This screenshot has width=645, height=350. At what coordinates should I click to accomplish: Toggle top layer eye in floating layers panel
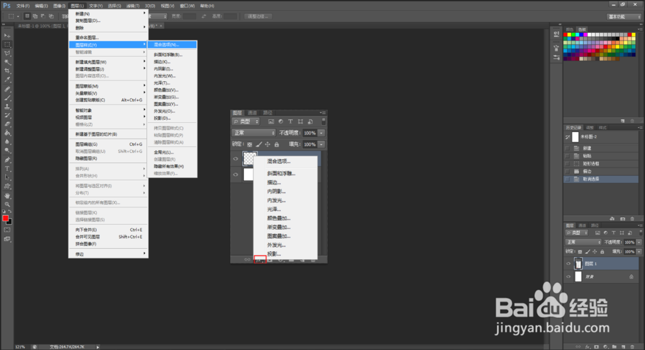[x=235, y=159]
